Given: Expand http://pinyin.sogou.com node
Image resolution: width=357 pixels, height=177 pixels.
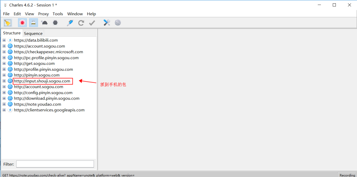Looking at the screenshot, I should [x=4, y=75].
